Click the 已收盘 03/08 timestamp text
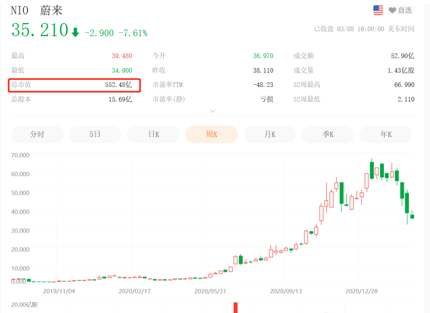Image resolution: width=430 pixels, height=313 pixels. coord(364,29)
